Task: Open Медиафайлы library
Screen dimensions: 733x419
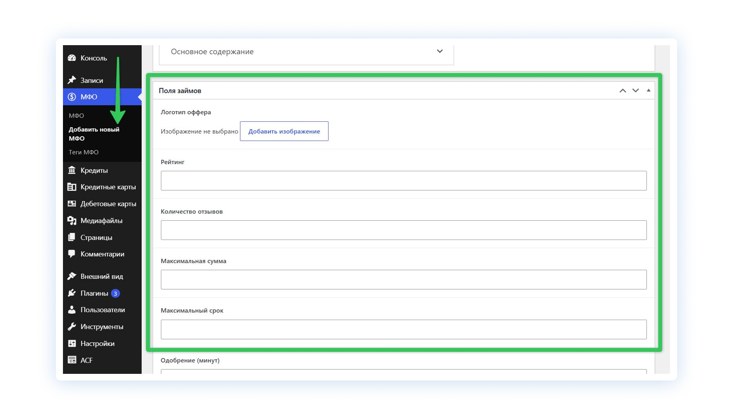Action: click(102, 221)
